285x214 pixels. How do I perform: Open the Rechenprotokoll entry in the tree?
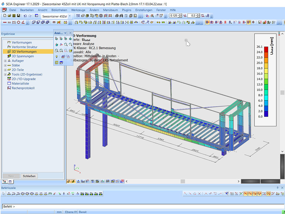tap(23, 88)
